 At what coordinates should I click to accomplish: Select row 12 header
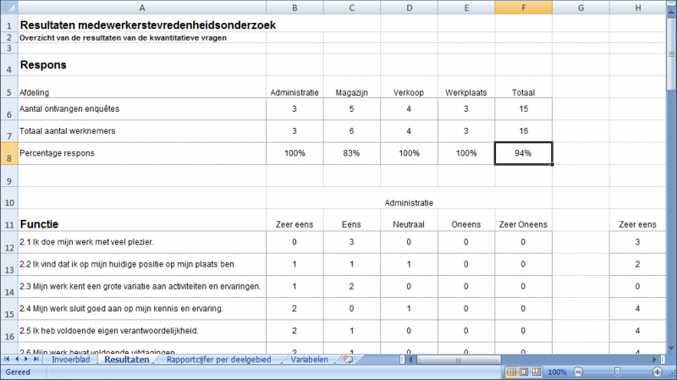click(x=8, y=242)
